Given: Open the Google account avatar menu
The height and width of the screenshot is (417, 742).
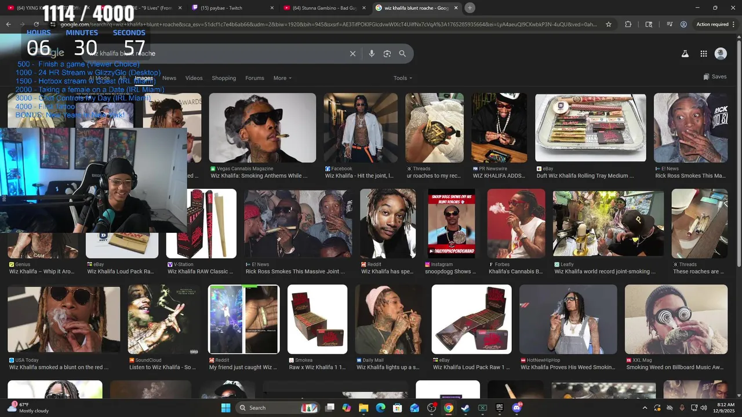Looking at the screenshot, I should (721, 53).
